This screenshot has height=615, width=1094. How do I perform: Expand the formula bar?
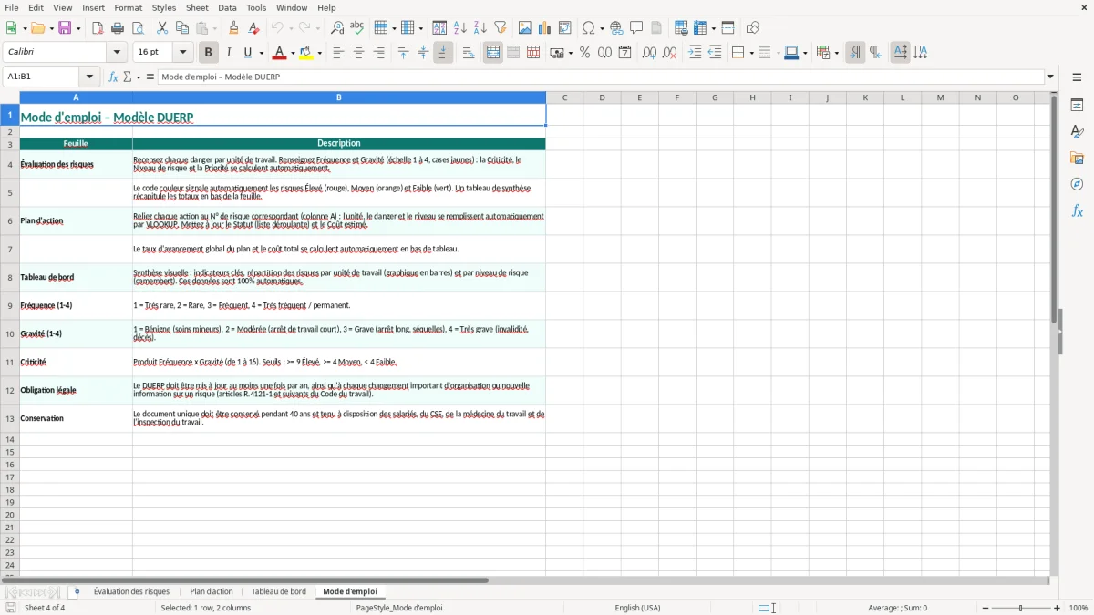(x=1050, y=77)
